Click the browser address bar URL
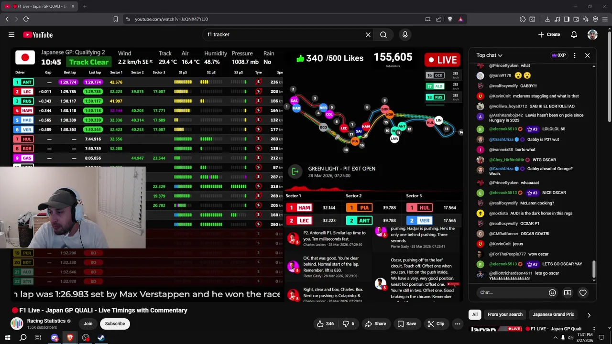Image resolution: width=612 pixels, height=344 pixels. pyautogui.click(x=171, y=19)
